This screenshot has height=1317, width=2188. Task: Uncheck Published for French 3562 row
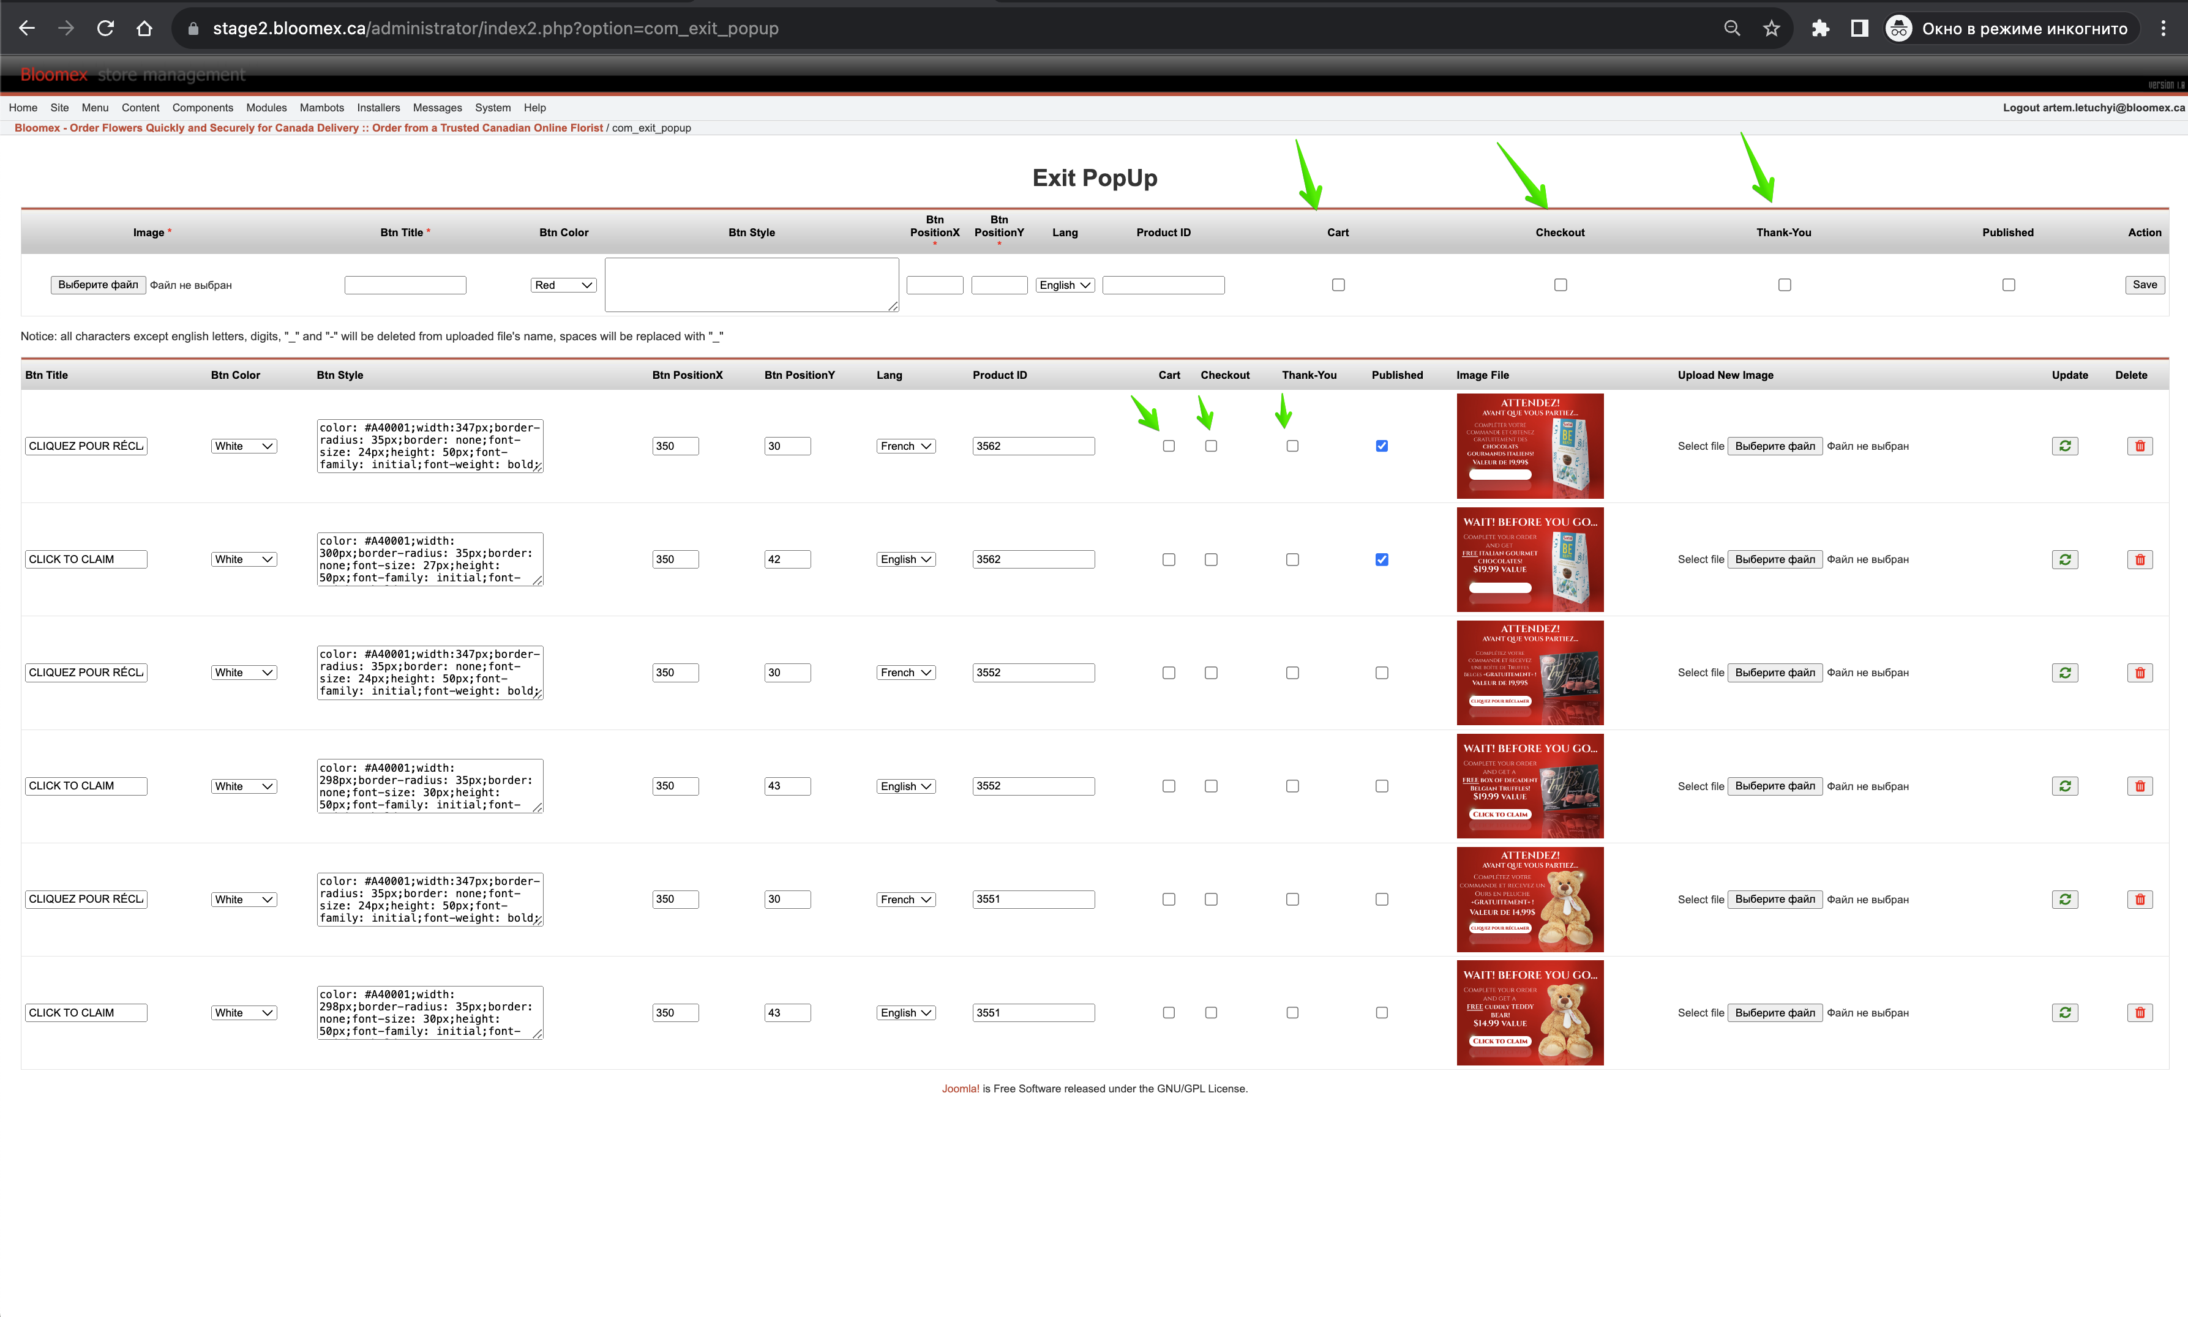[1381, 446]
